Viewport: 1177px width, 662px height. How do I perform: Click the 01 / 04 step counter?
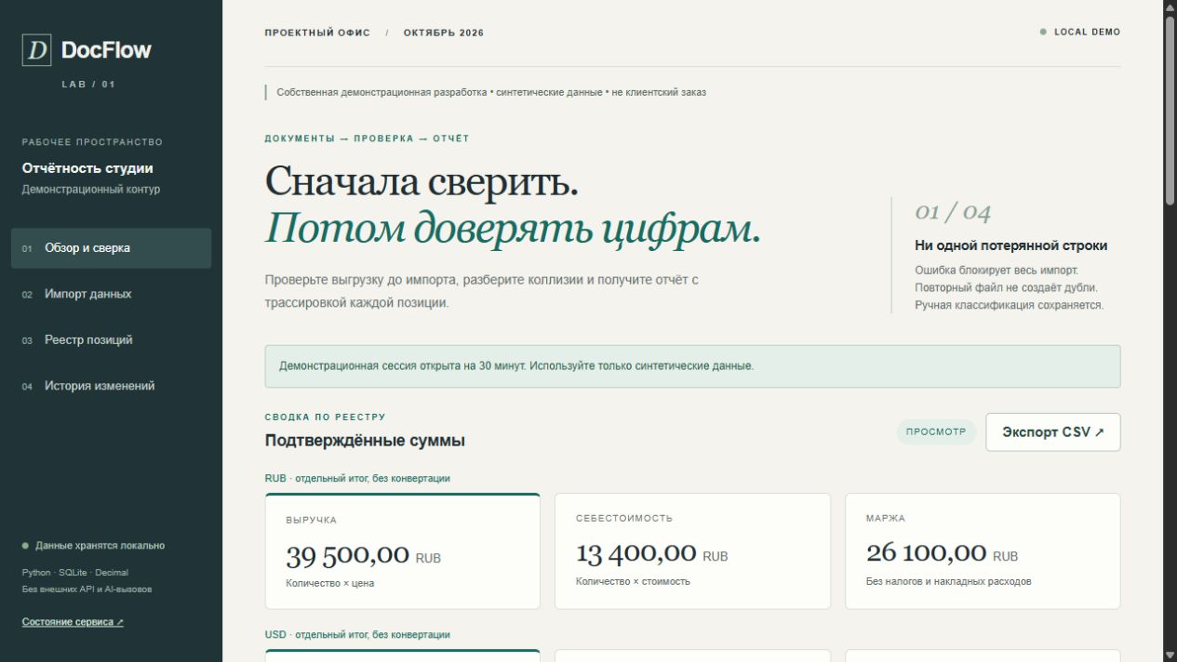tap(953, 213)
